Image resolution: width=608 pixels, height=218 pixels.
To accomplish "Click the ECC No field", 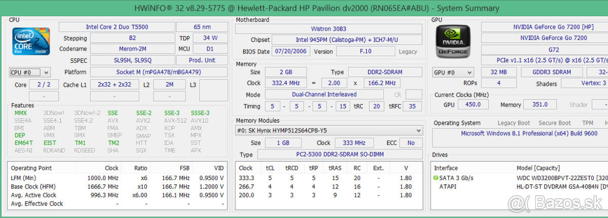I will (411, 143).
